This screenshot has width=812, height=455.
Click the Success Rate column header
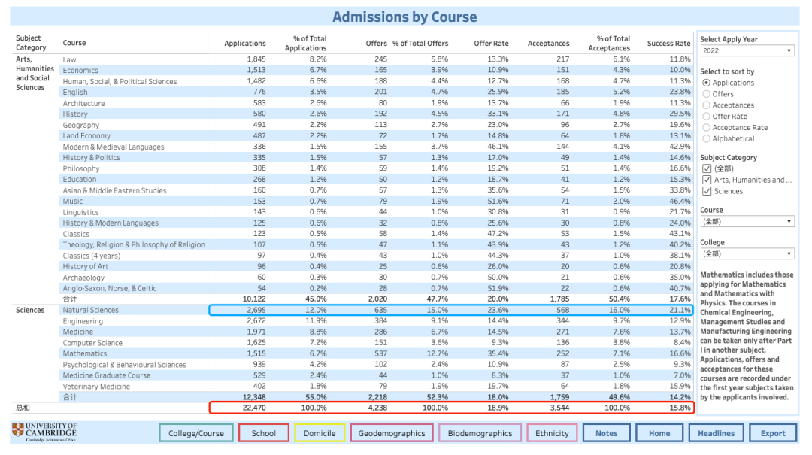(x=668, y=44)
